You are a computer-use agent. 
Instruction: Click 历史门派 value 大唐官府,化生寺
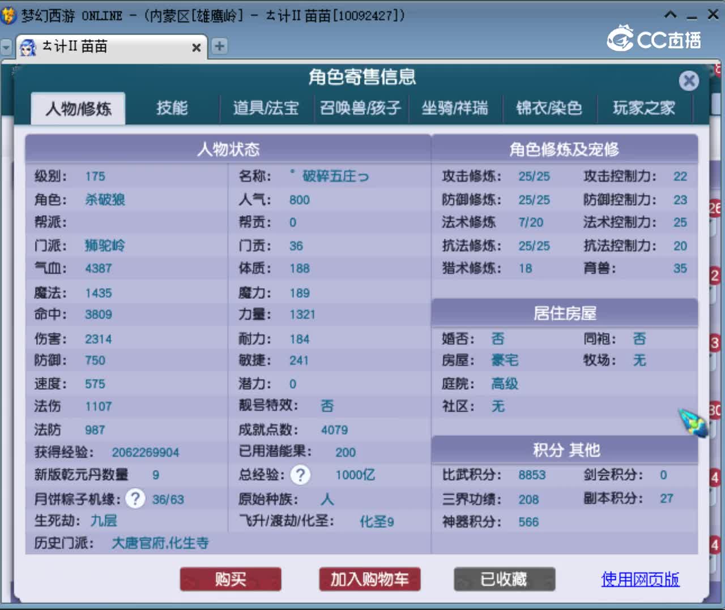tap(160, 543)
